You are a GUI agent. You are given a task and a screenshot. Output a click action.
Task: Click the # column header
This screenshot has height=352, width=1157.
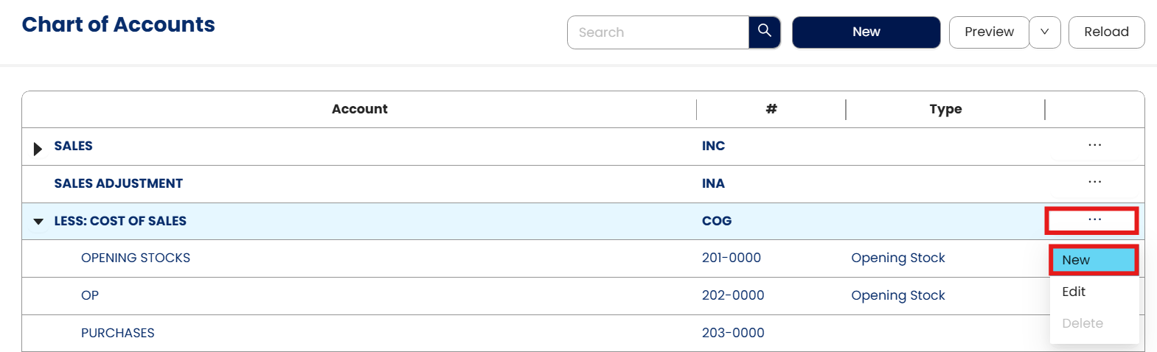point(771,109)
